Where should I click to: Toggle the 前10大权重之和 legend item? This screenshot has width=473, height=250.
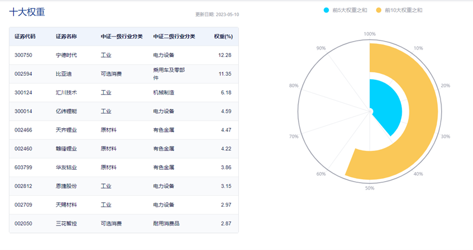[x=399, y=10]
